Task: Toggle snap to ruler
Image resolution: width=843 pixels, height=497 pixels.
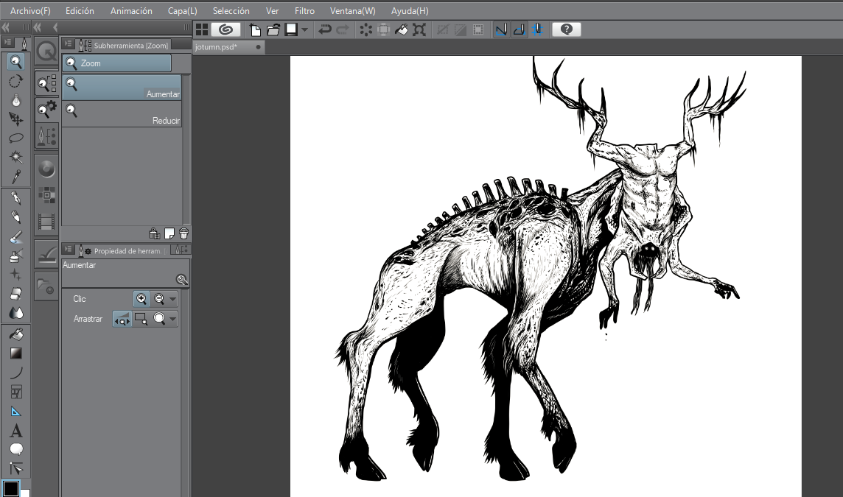Action: pyautogui.click(x=501, y=29)
